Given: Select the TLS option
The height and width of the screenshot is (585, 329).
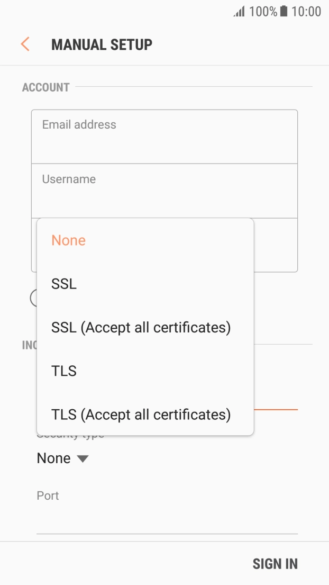Looking at the screenshot, I should pyautogui.click(x=64, y=371).
